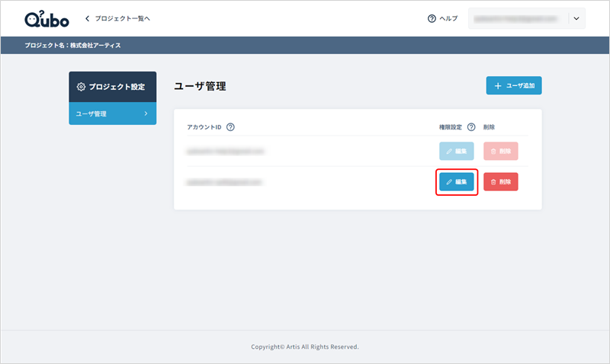
Task: Click the chevron on sidebar ユーザ管理 item
Action: 146,113
